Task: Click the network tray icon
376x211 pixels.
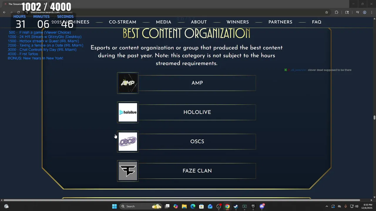Action: tap(352, 206)
